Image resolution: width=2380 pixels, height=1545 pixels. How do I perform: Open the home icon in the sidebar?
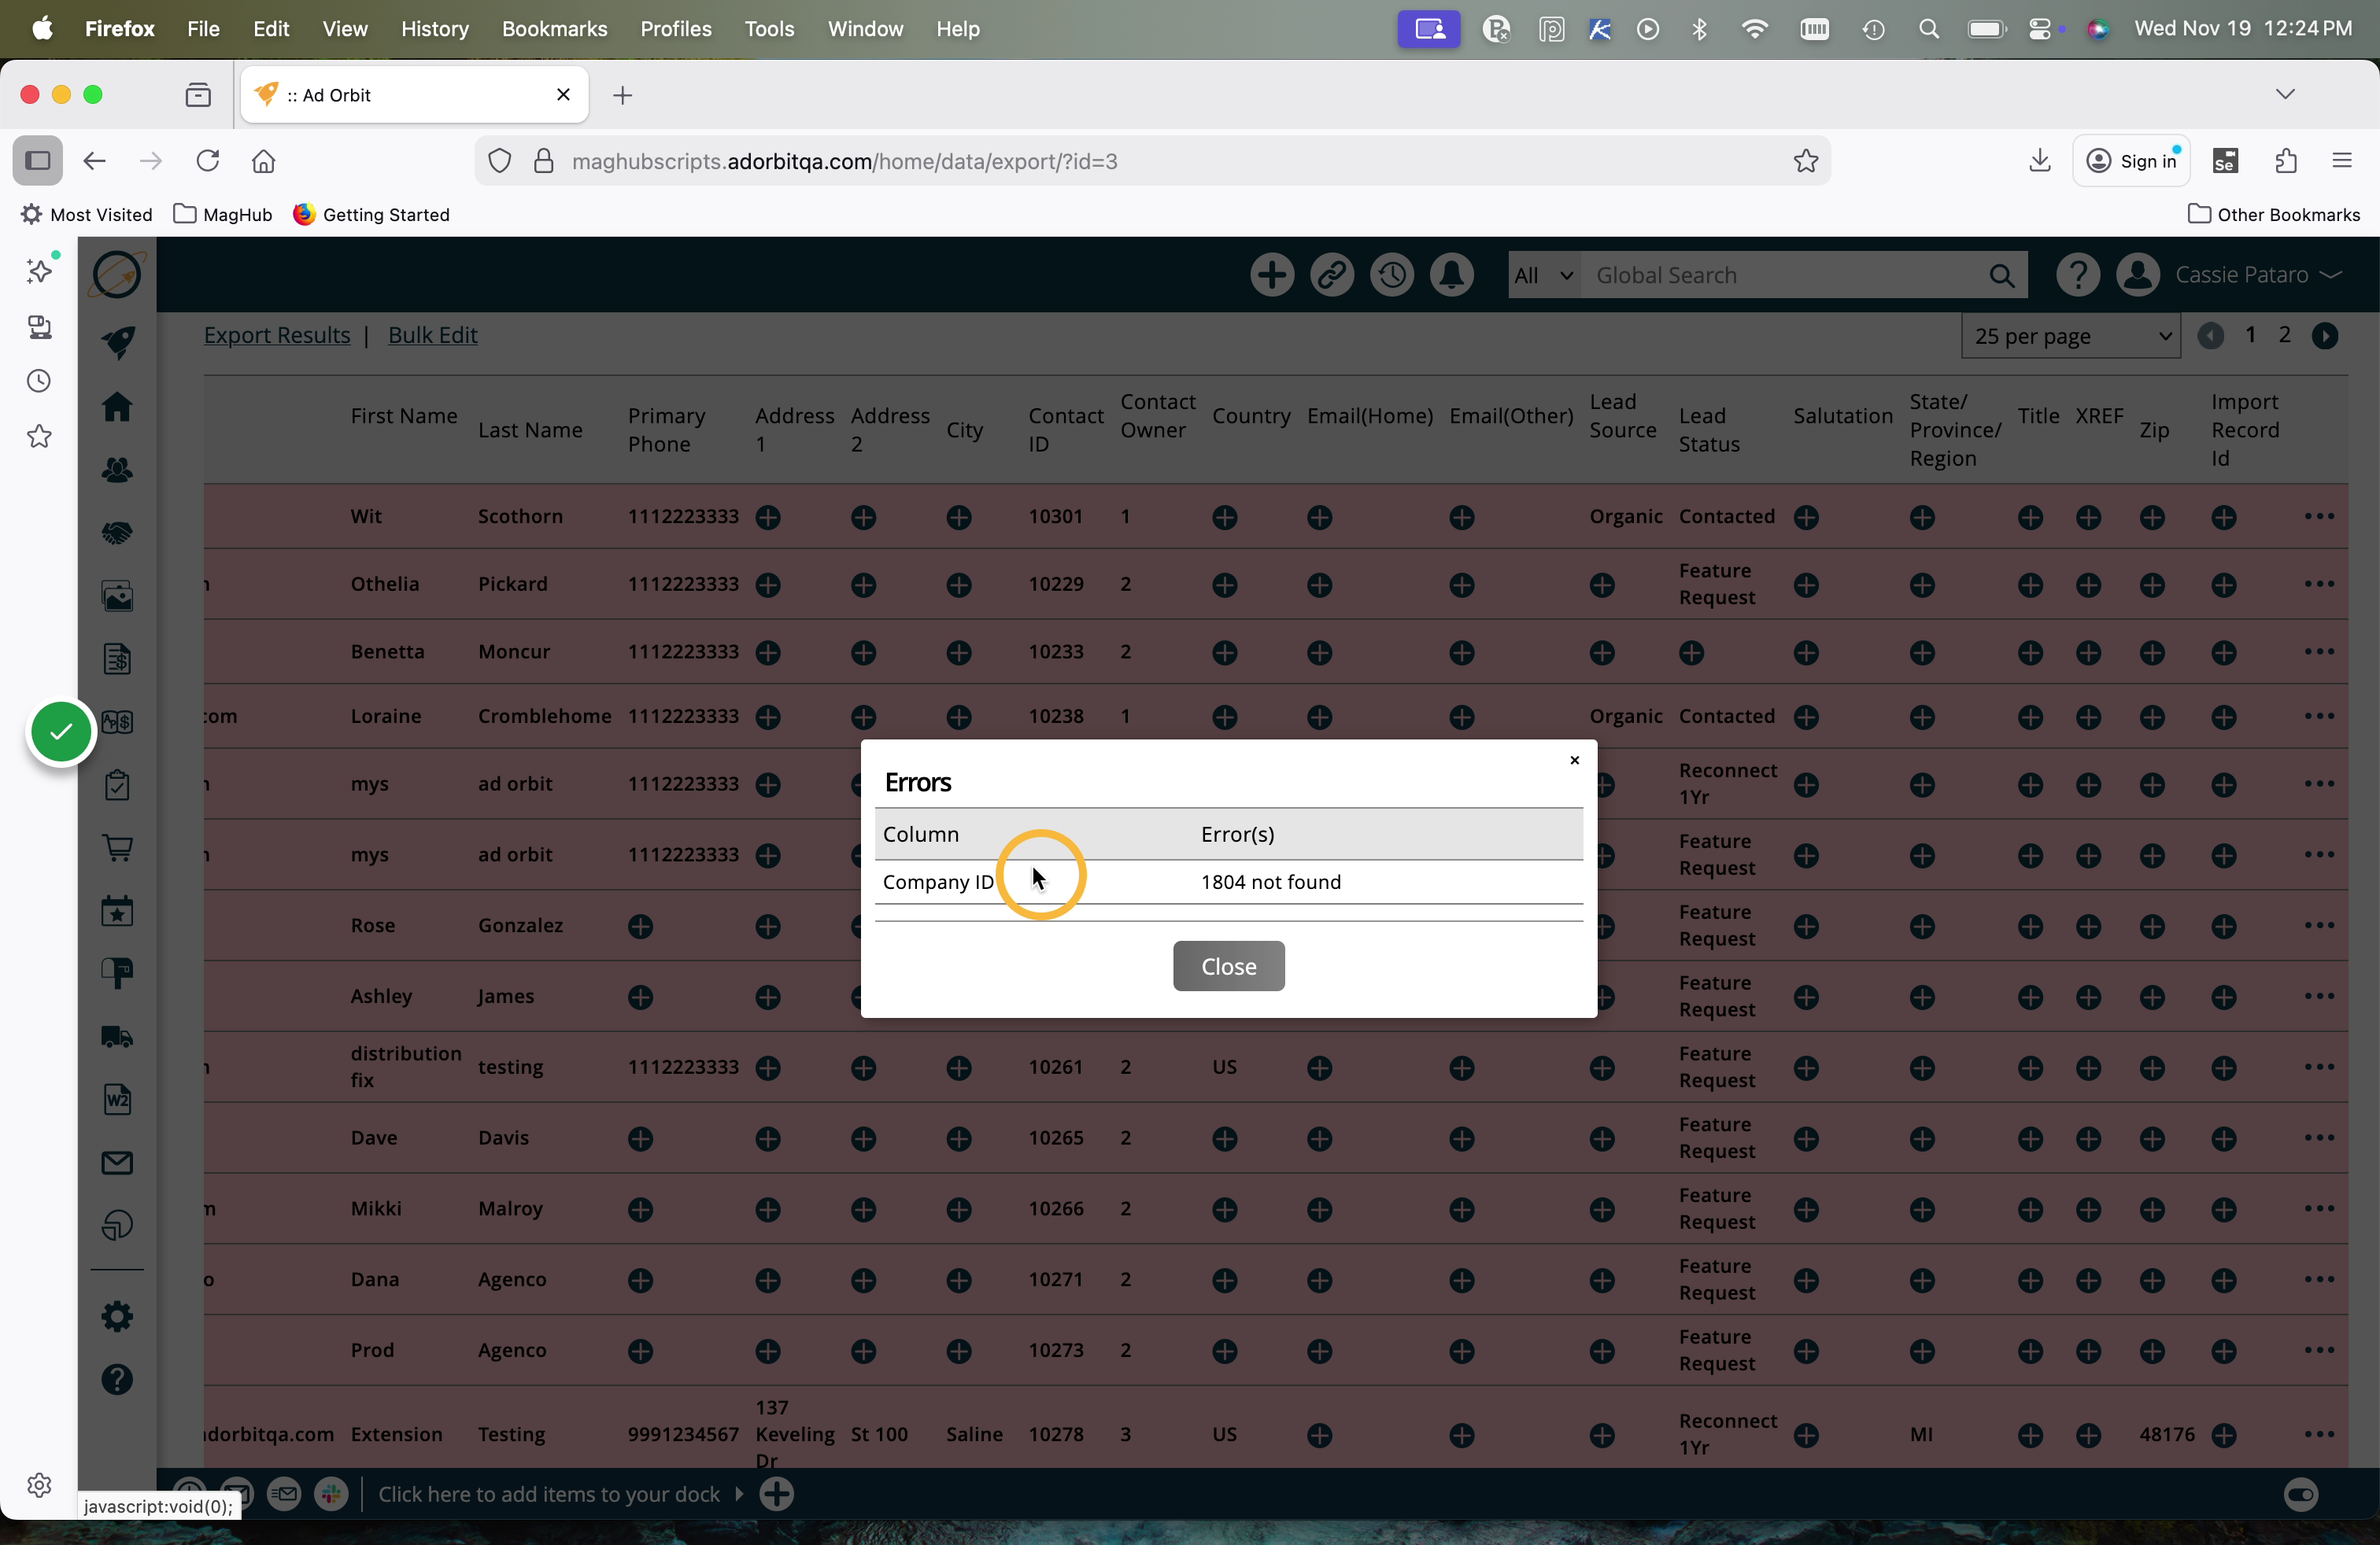[117, 406]
